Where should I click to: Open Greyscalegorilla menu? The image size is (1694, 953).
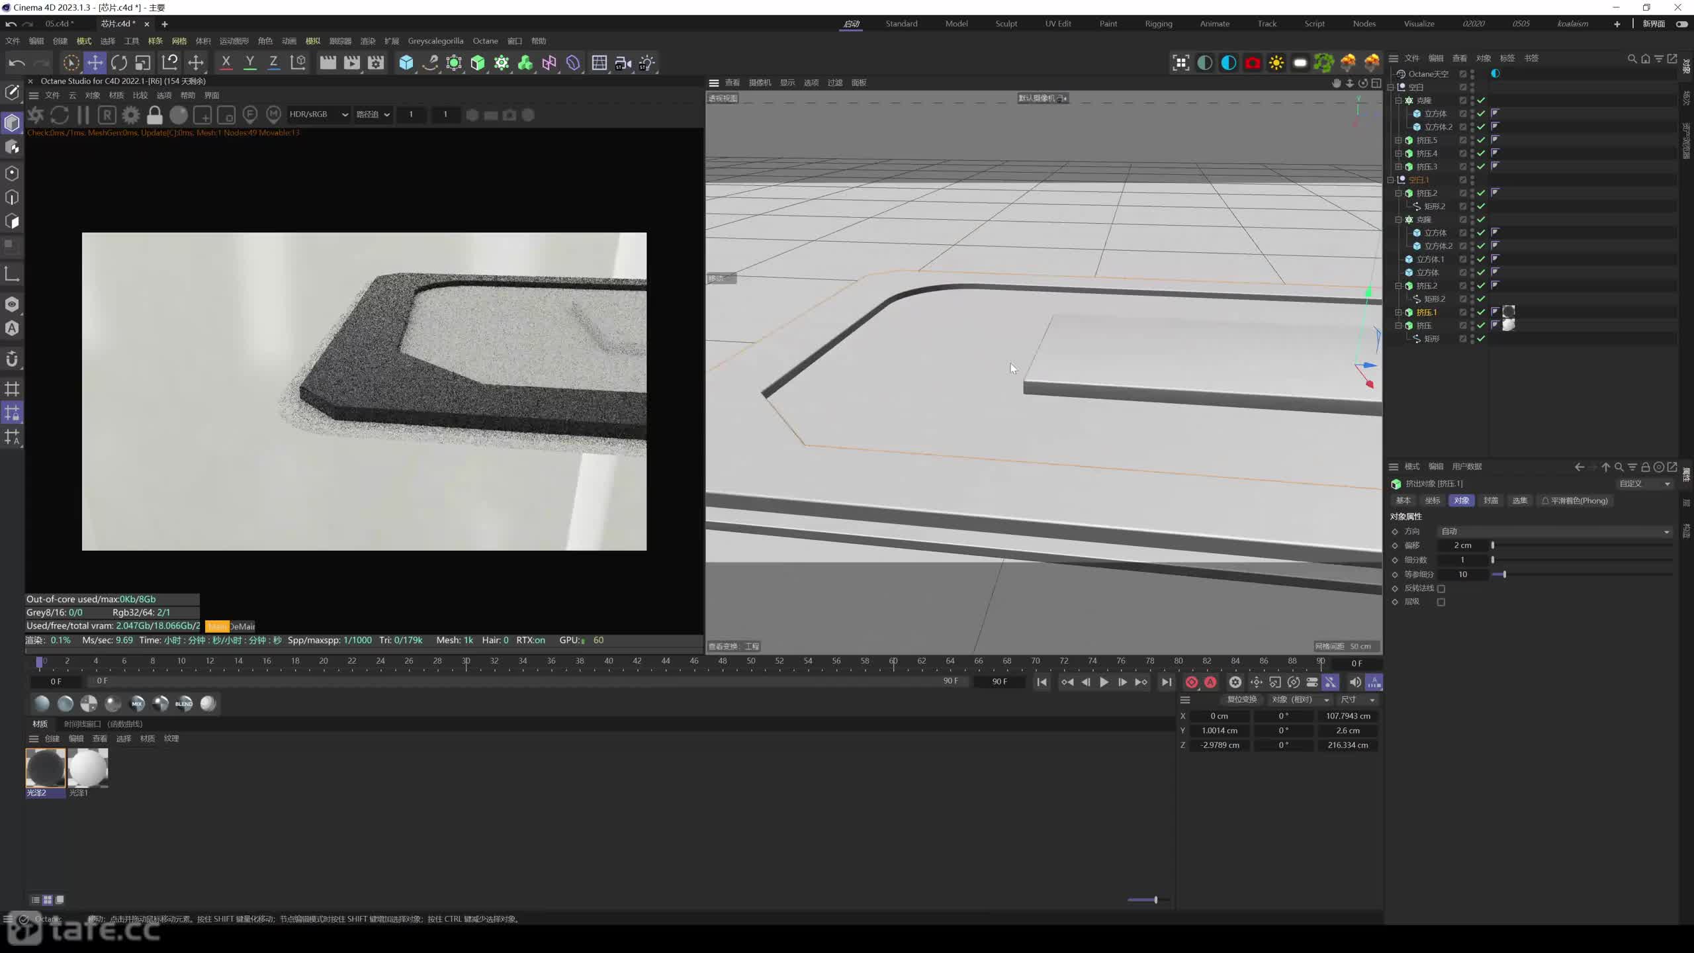(435, 41)
